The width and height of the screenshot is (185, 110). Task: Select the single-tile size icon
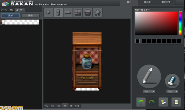(x=48, y=13)
